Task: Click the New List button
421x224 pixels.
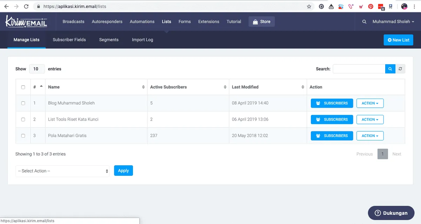Action: coord(398,40)
